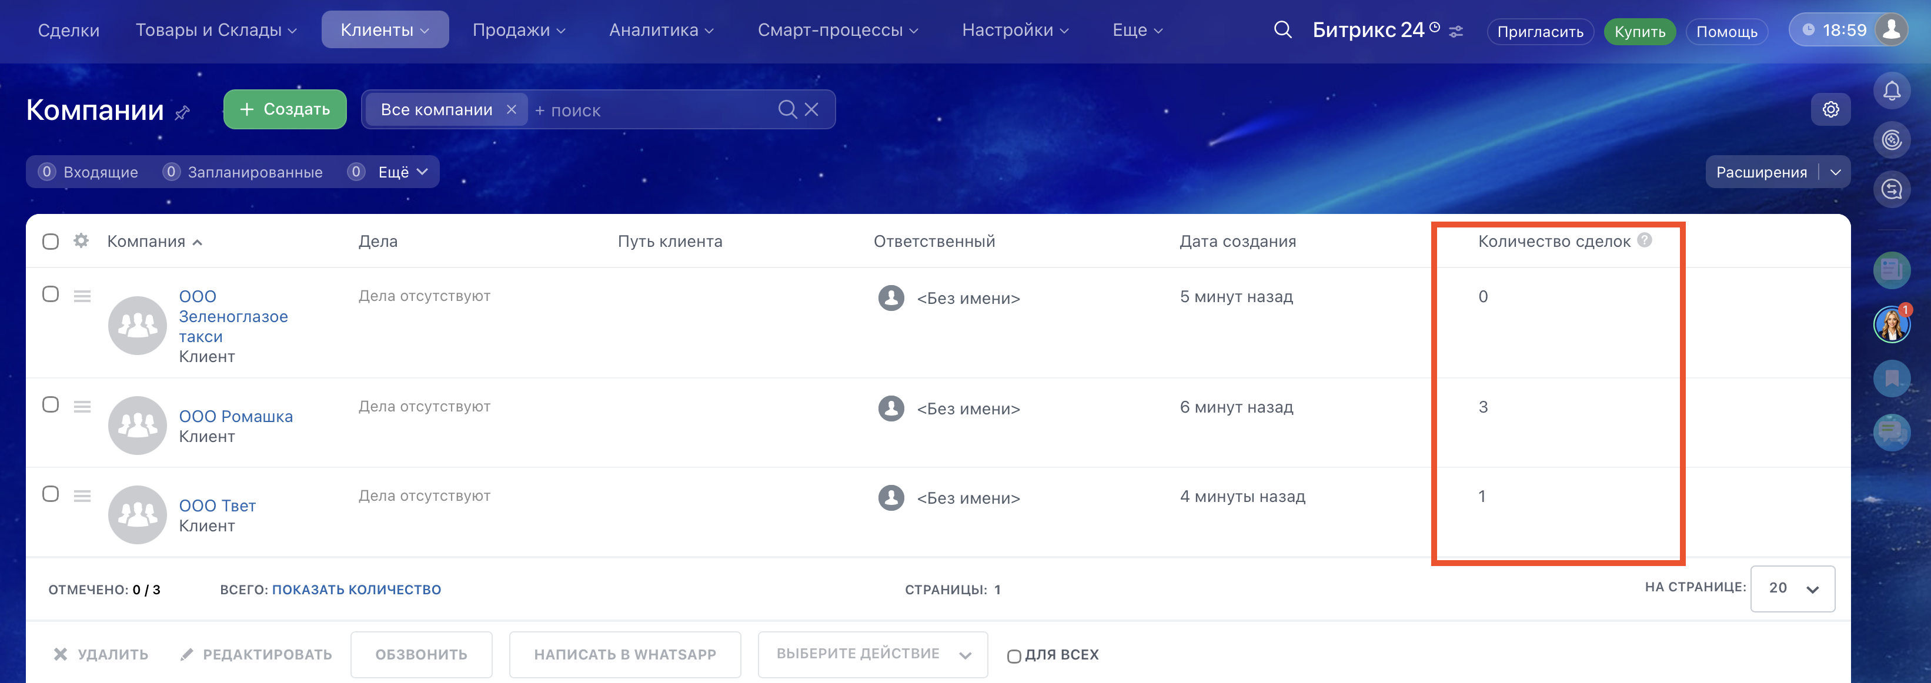Open grid column settings gear in header
The image size is (1931, 683).
pyautogui.click(x=81, y=240)
